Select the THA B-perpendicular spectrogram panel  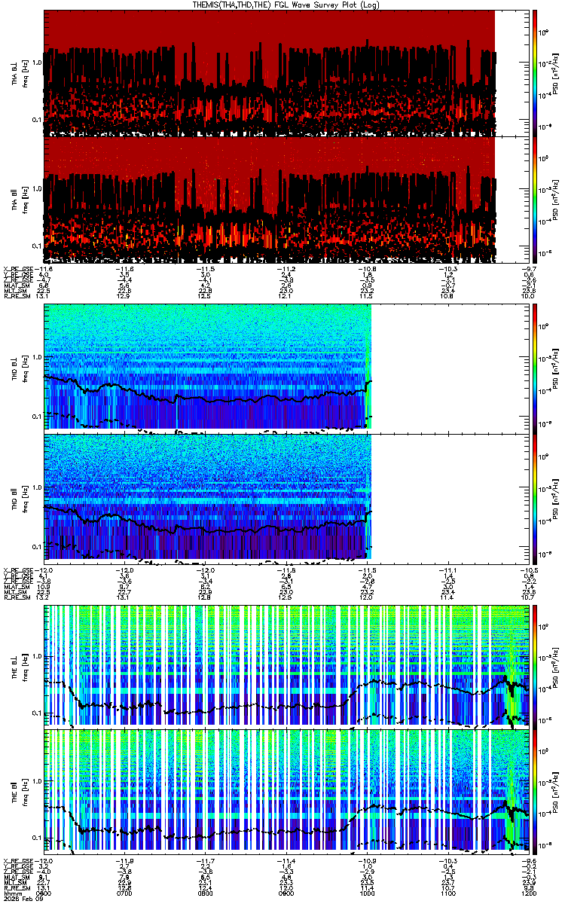pyautogui.click(x=285, y=72)
